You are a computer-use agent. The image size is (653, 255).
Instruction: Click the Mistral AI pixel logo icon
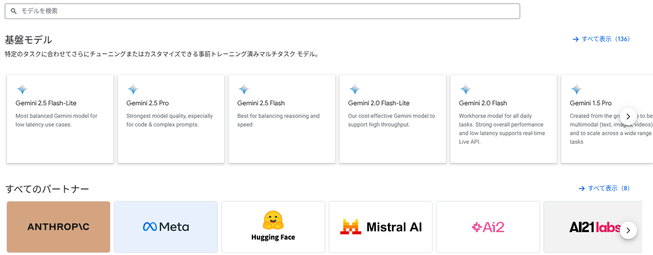tap(350, 227)
